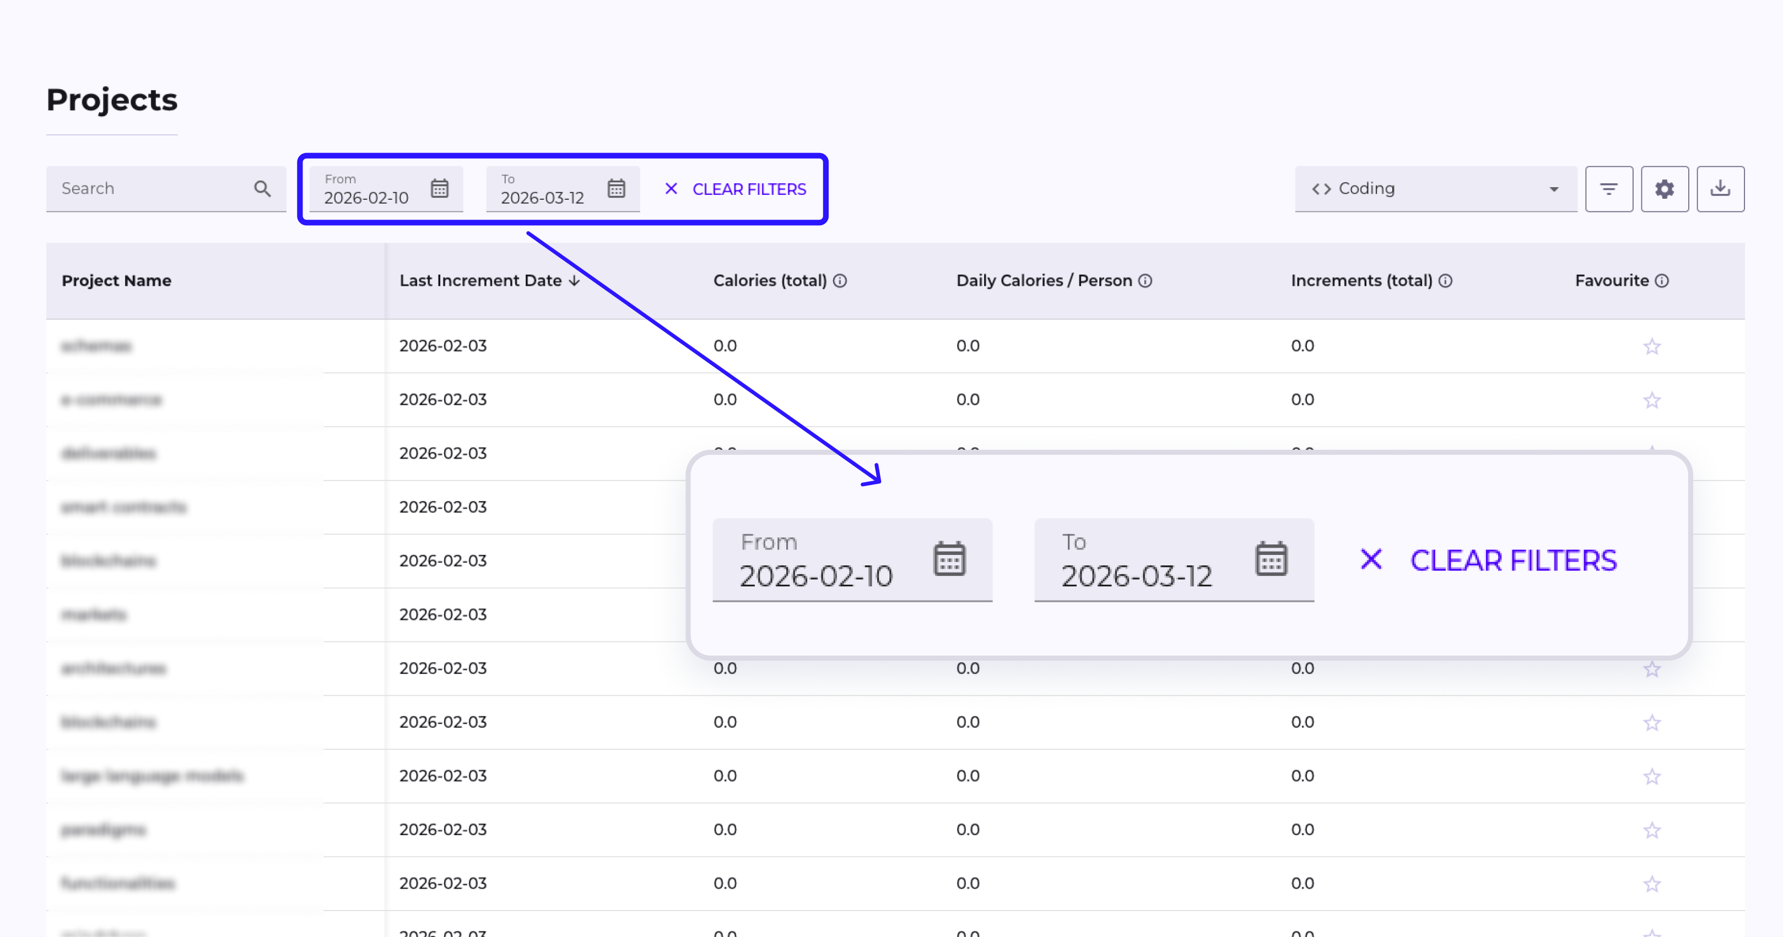This screenshot has width=1783, height=937.
Task: Show info icon beside Favourite header
Action: click(1662, 281)
